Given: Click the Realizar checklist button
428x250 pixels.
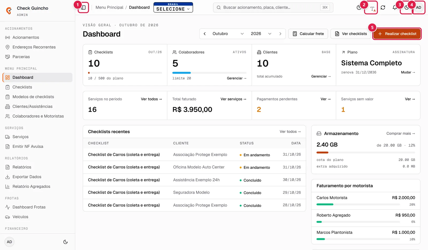Looking at the screenshot, I should [x=397, y=34].
